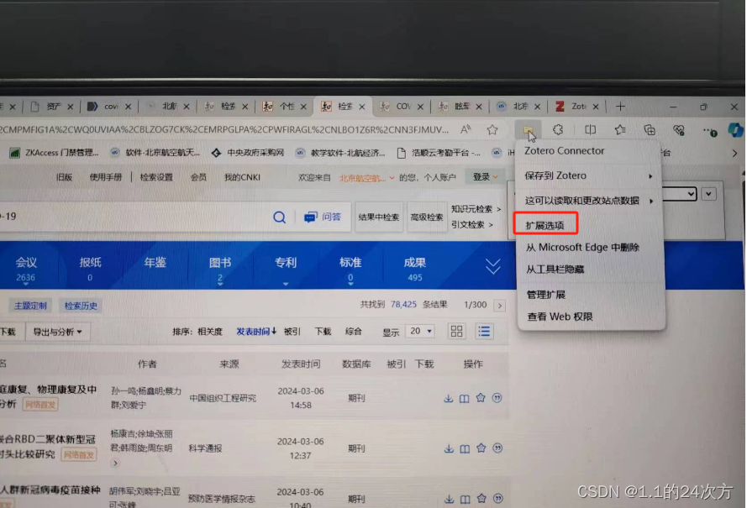Image resolution: width=747 pixels, height=508 pixels.
Task: Click the 结果中检索 button
Action: point(379,217)
